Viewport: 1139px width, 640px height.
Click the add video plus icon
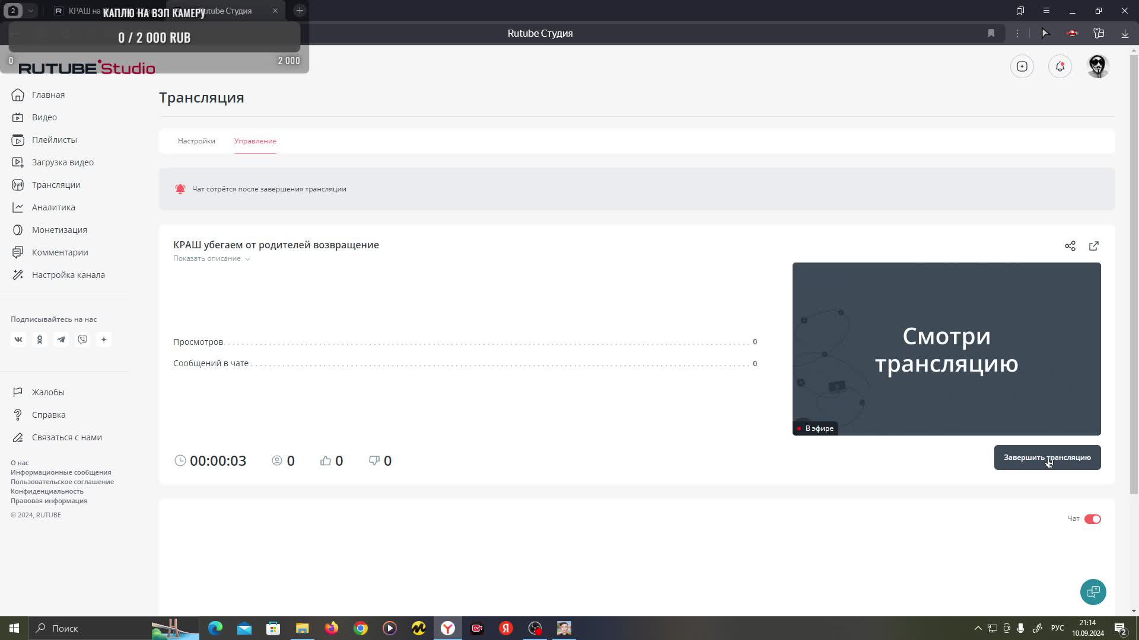1022,66
